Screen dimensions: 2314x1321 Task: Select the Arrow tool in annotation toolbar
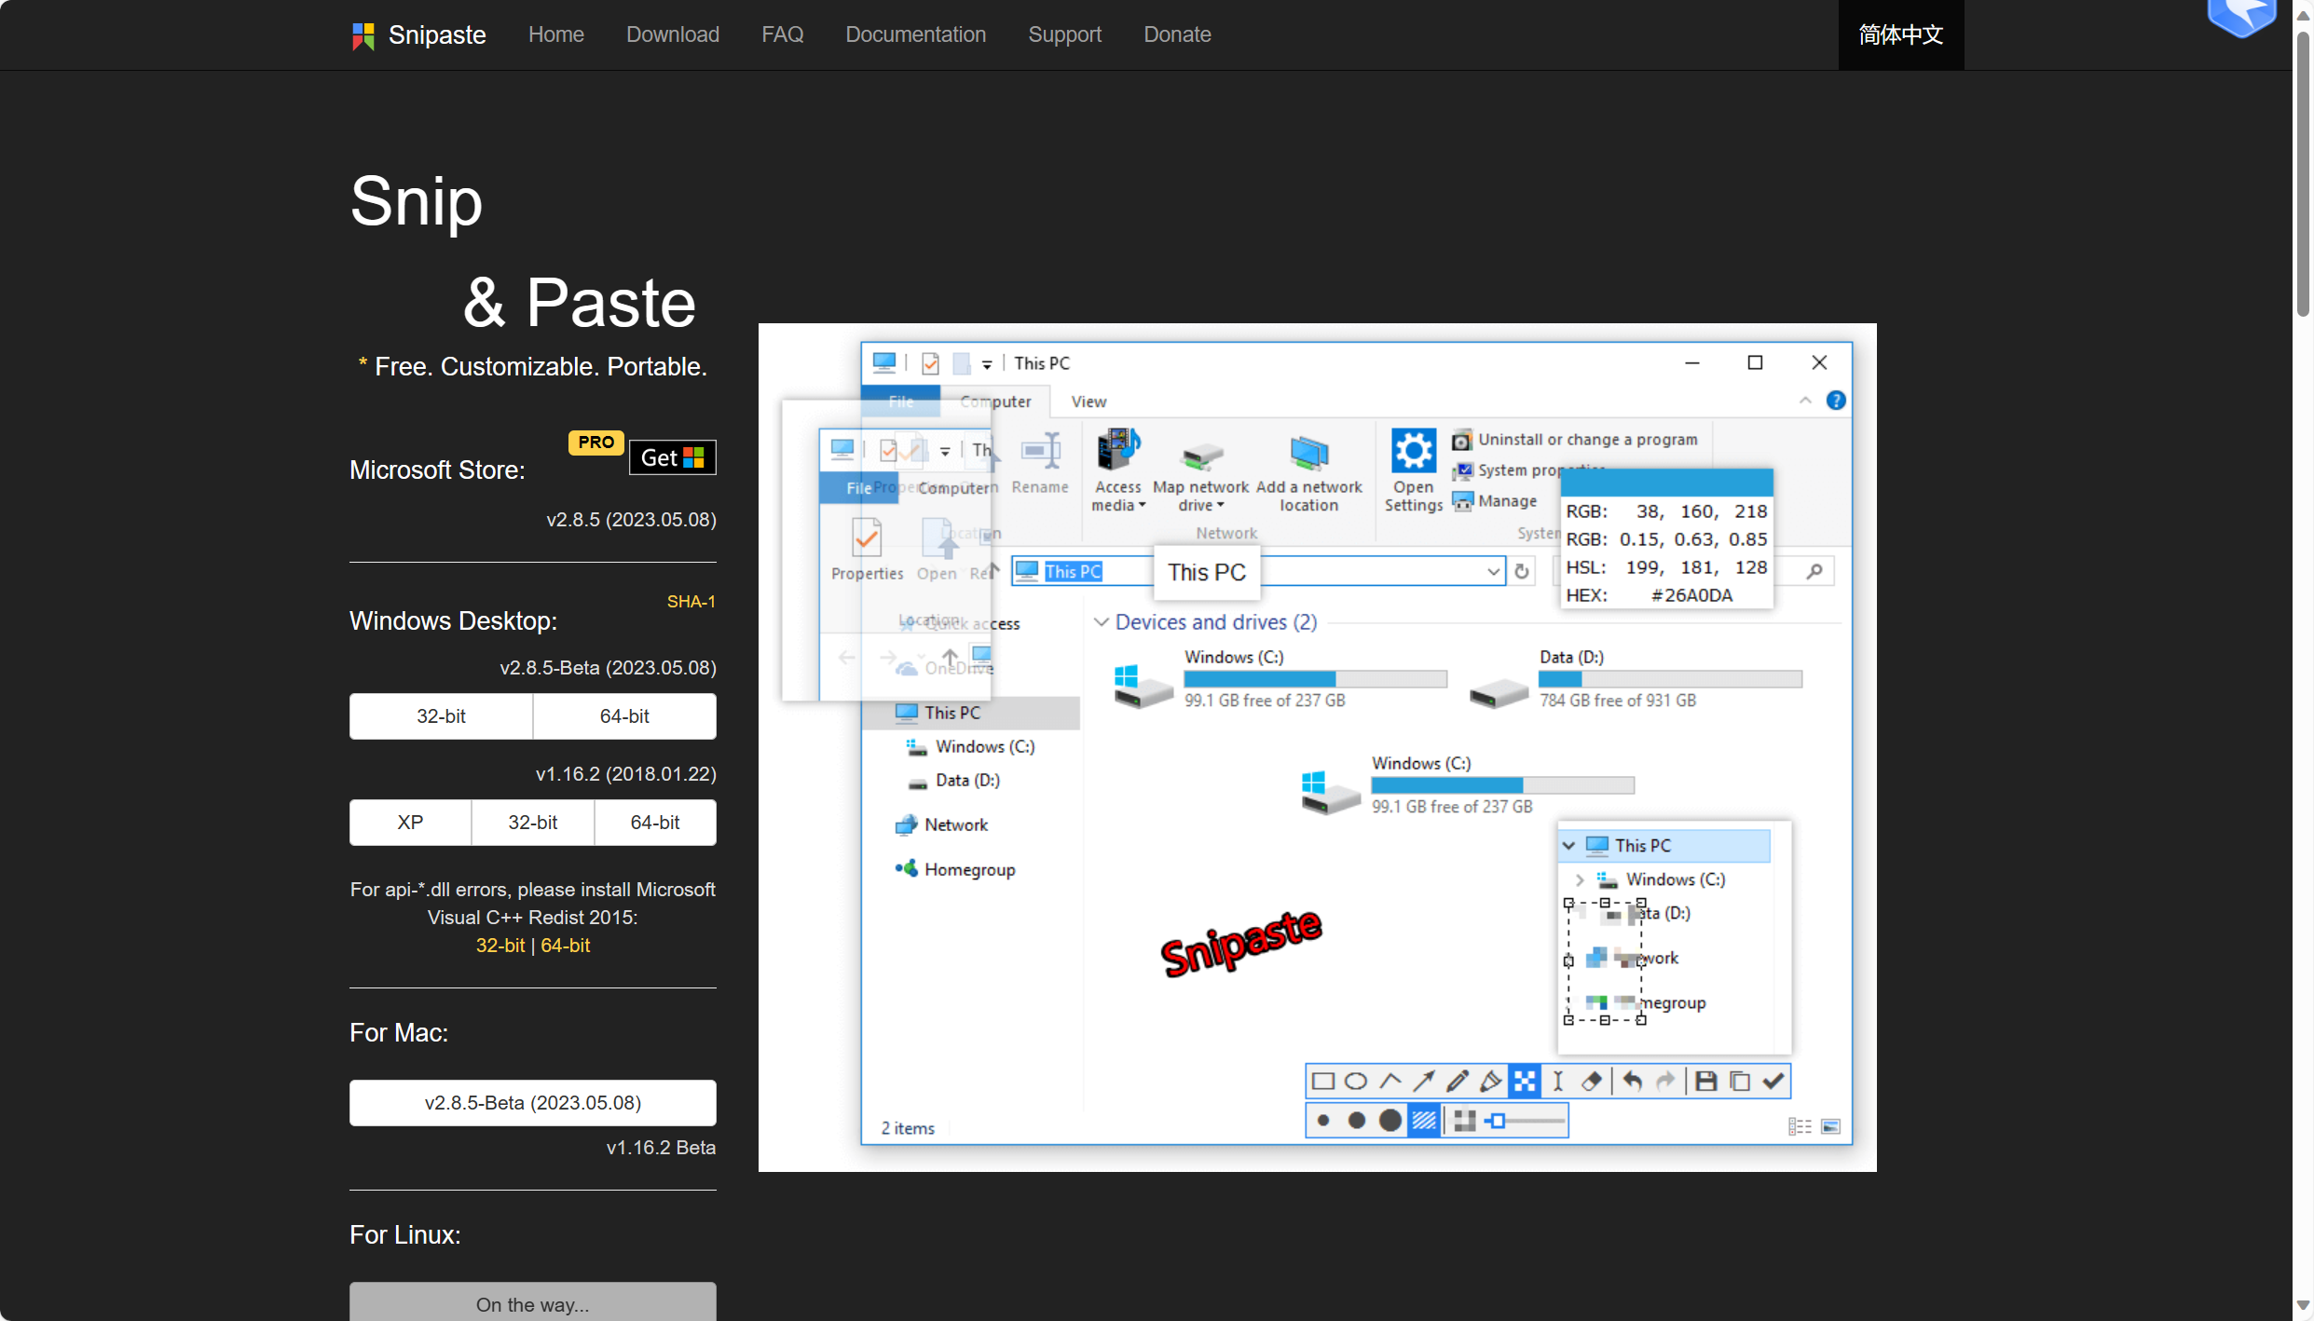pyautogui.click(x=1423, y=1081)
